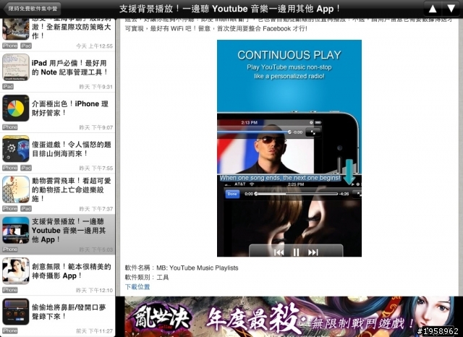
Task: Open the 傻蛋遊戲 article
Action: pyautogui.click(x=58, y=153)
